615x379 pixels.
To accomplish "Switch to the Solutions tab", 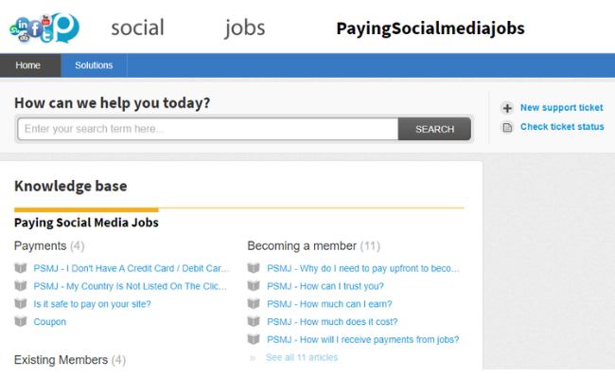I will tap(94, 65).
